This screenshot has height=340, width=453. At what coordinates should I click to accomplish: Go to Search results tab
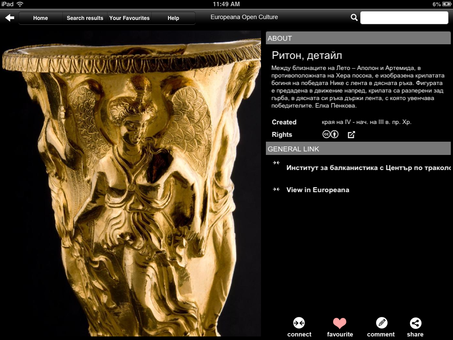click(85, 18)
